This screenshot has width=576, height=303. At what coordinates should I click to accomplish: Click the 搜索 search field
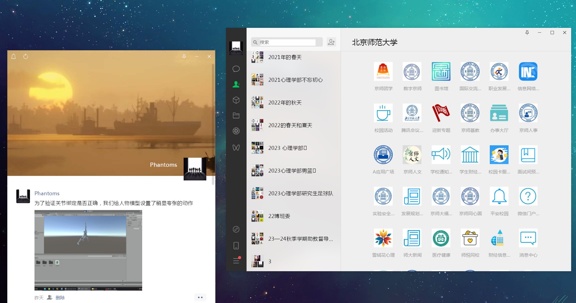click(x=287, y=42)
